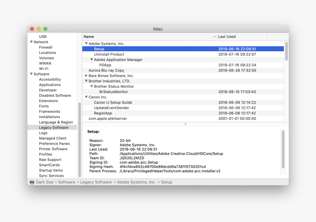Viewport: 316px width, 222px height.
Task: Collapse the Brother Industries, LTD. group
Action: (86, 81)
